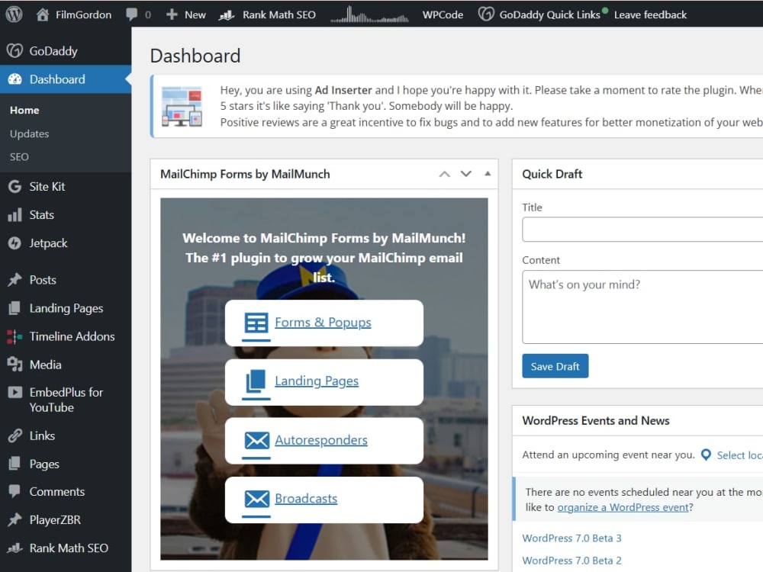
Task: Click Rank Math SEO sidebar icon
Action: click(14, 548)
